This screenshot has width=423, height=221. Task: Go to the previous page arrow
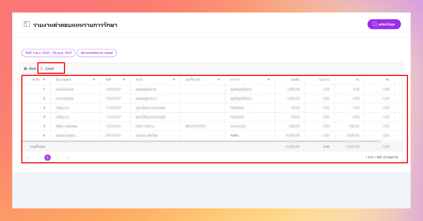38,158
